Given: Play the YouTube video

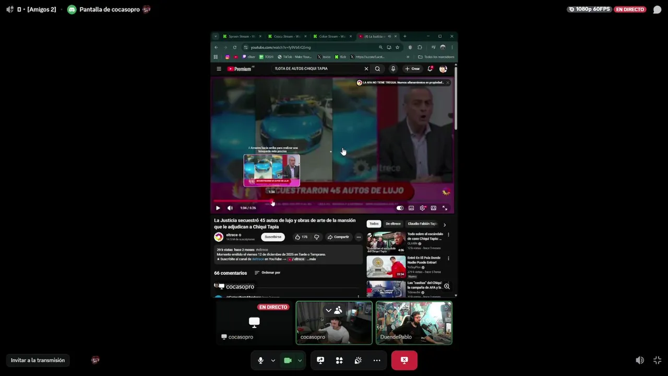Looking at the screenshot, I should click(x=218, y=208).
